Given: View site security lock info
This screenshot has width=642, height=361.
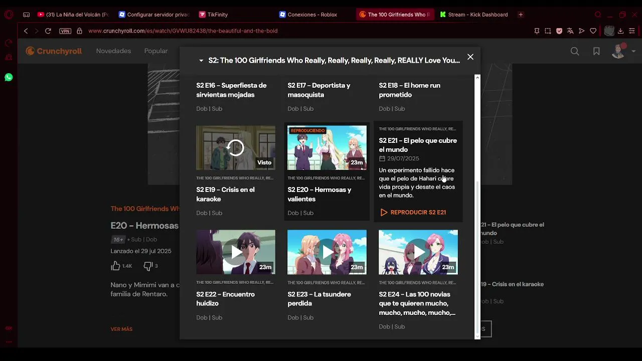Looking at the screenshot, I should point(79,31).
